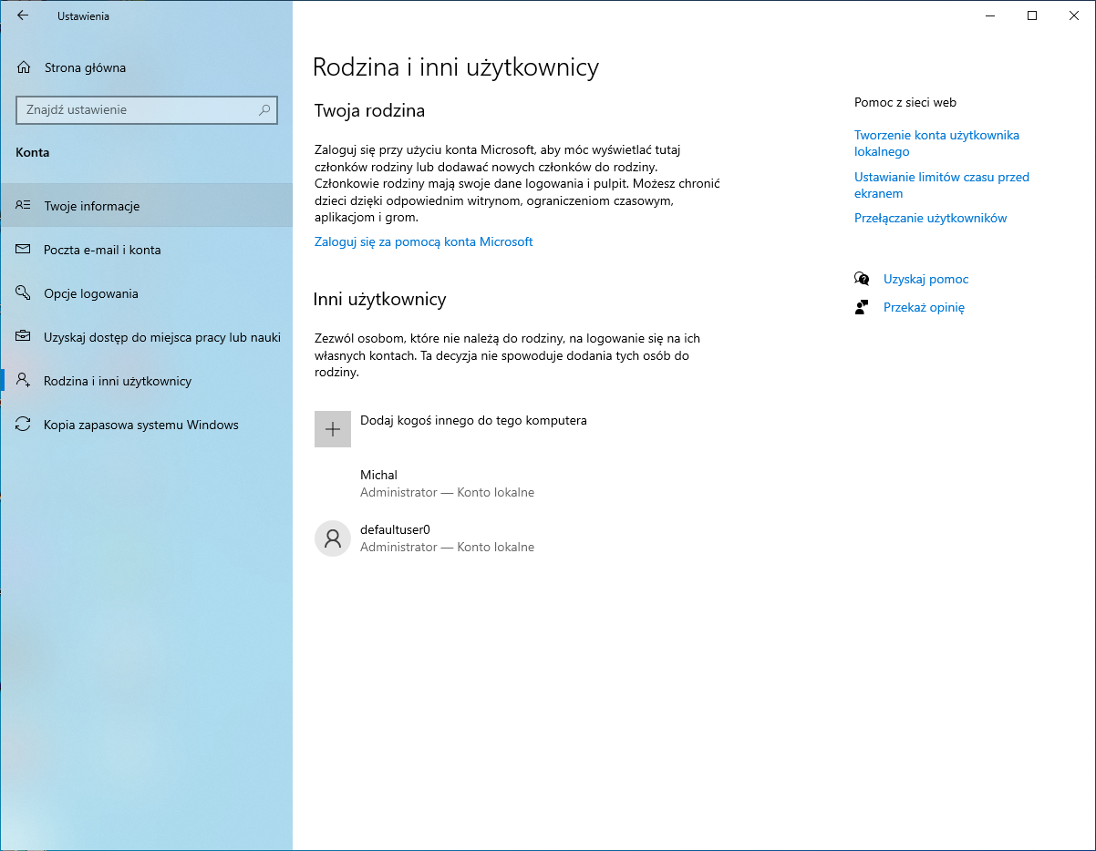Click the magnifier icon in the search box

pyautogui.click(x=264, y=110)
